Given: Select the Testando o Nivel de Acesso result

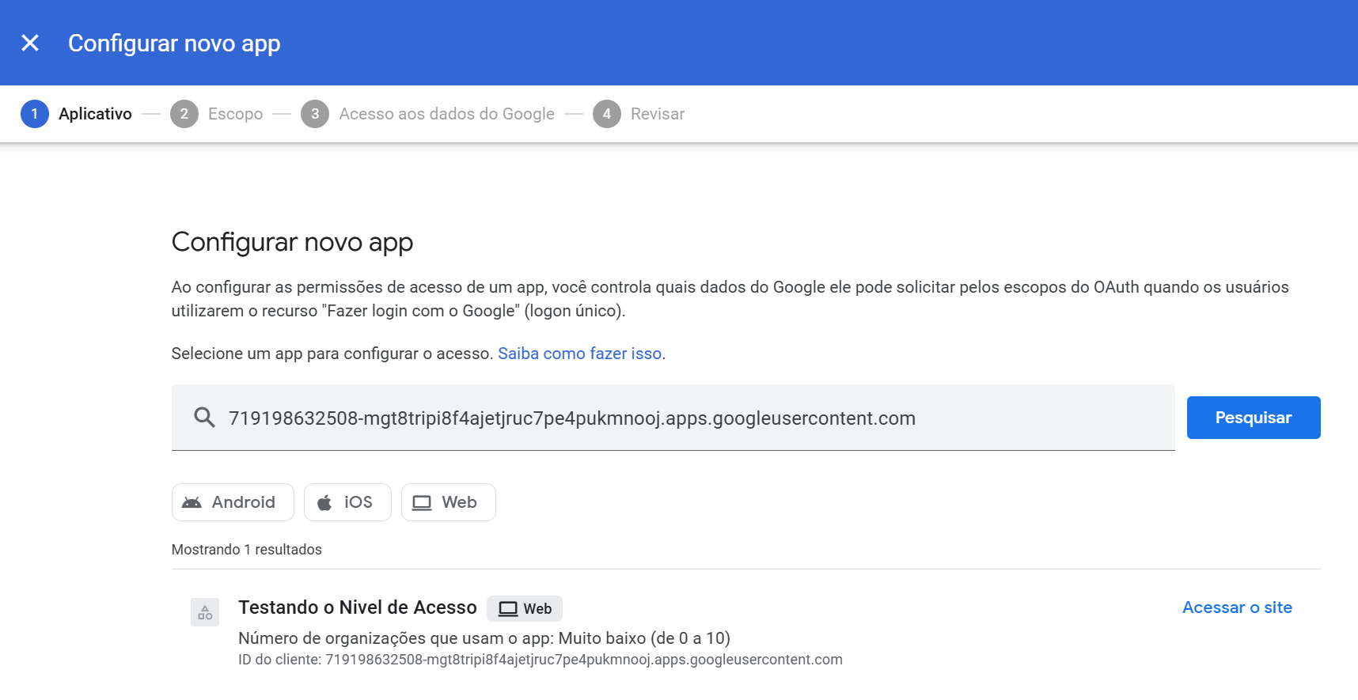Looking at the screenshot, I should click(358, 607).
